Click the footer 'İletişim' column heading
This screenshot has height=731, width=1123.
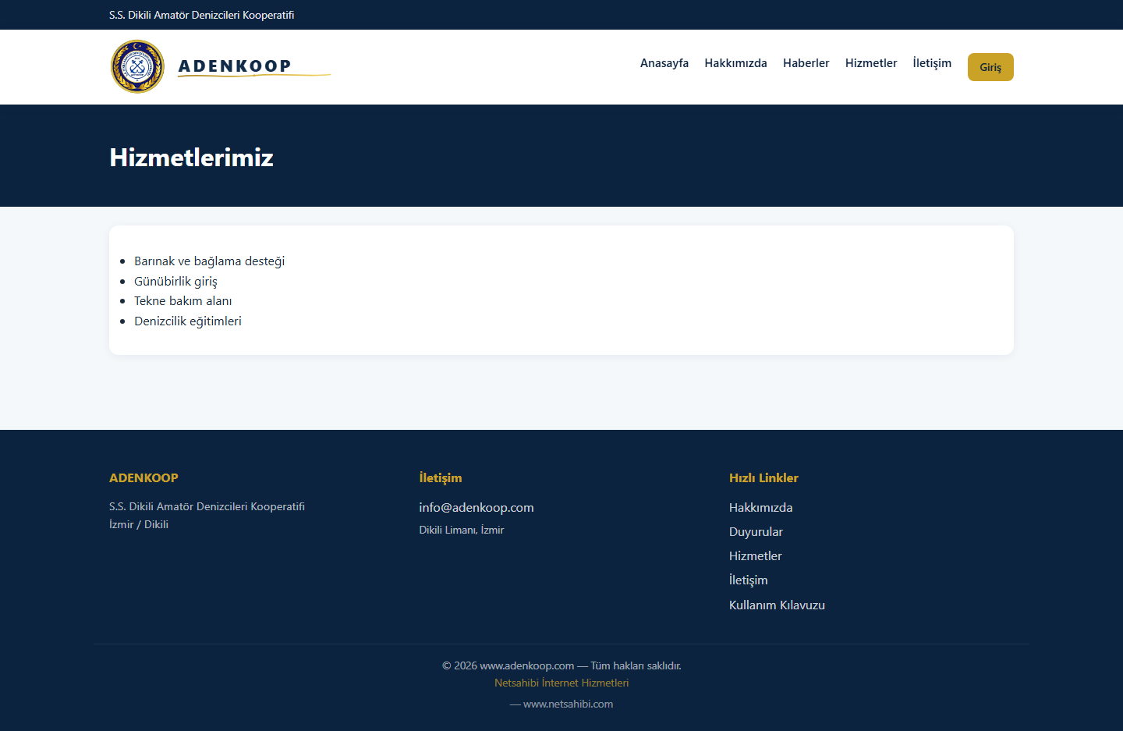click(441, 478)
